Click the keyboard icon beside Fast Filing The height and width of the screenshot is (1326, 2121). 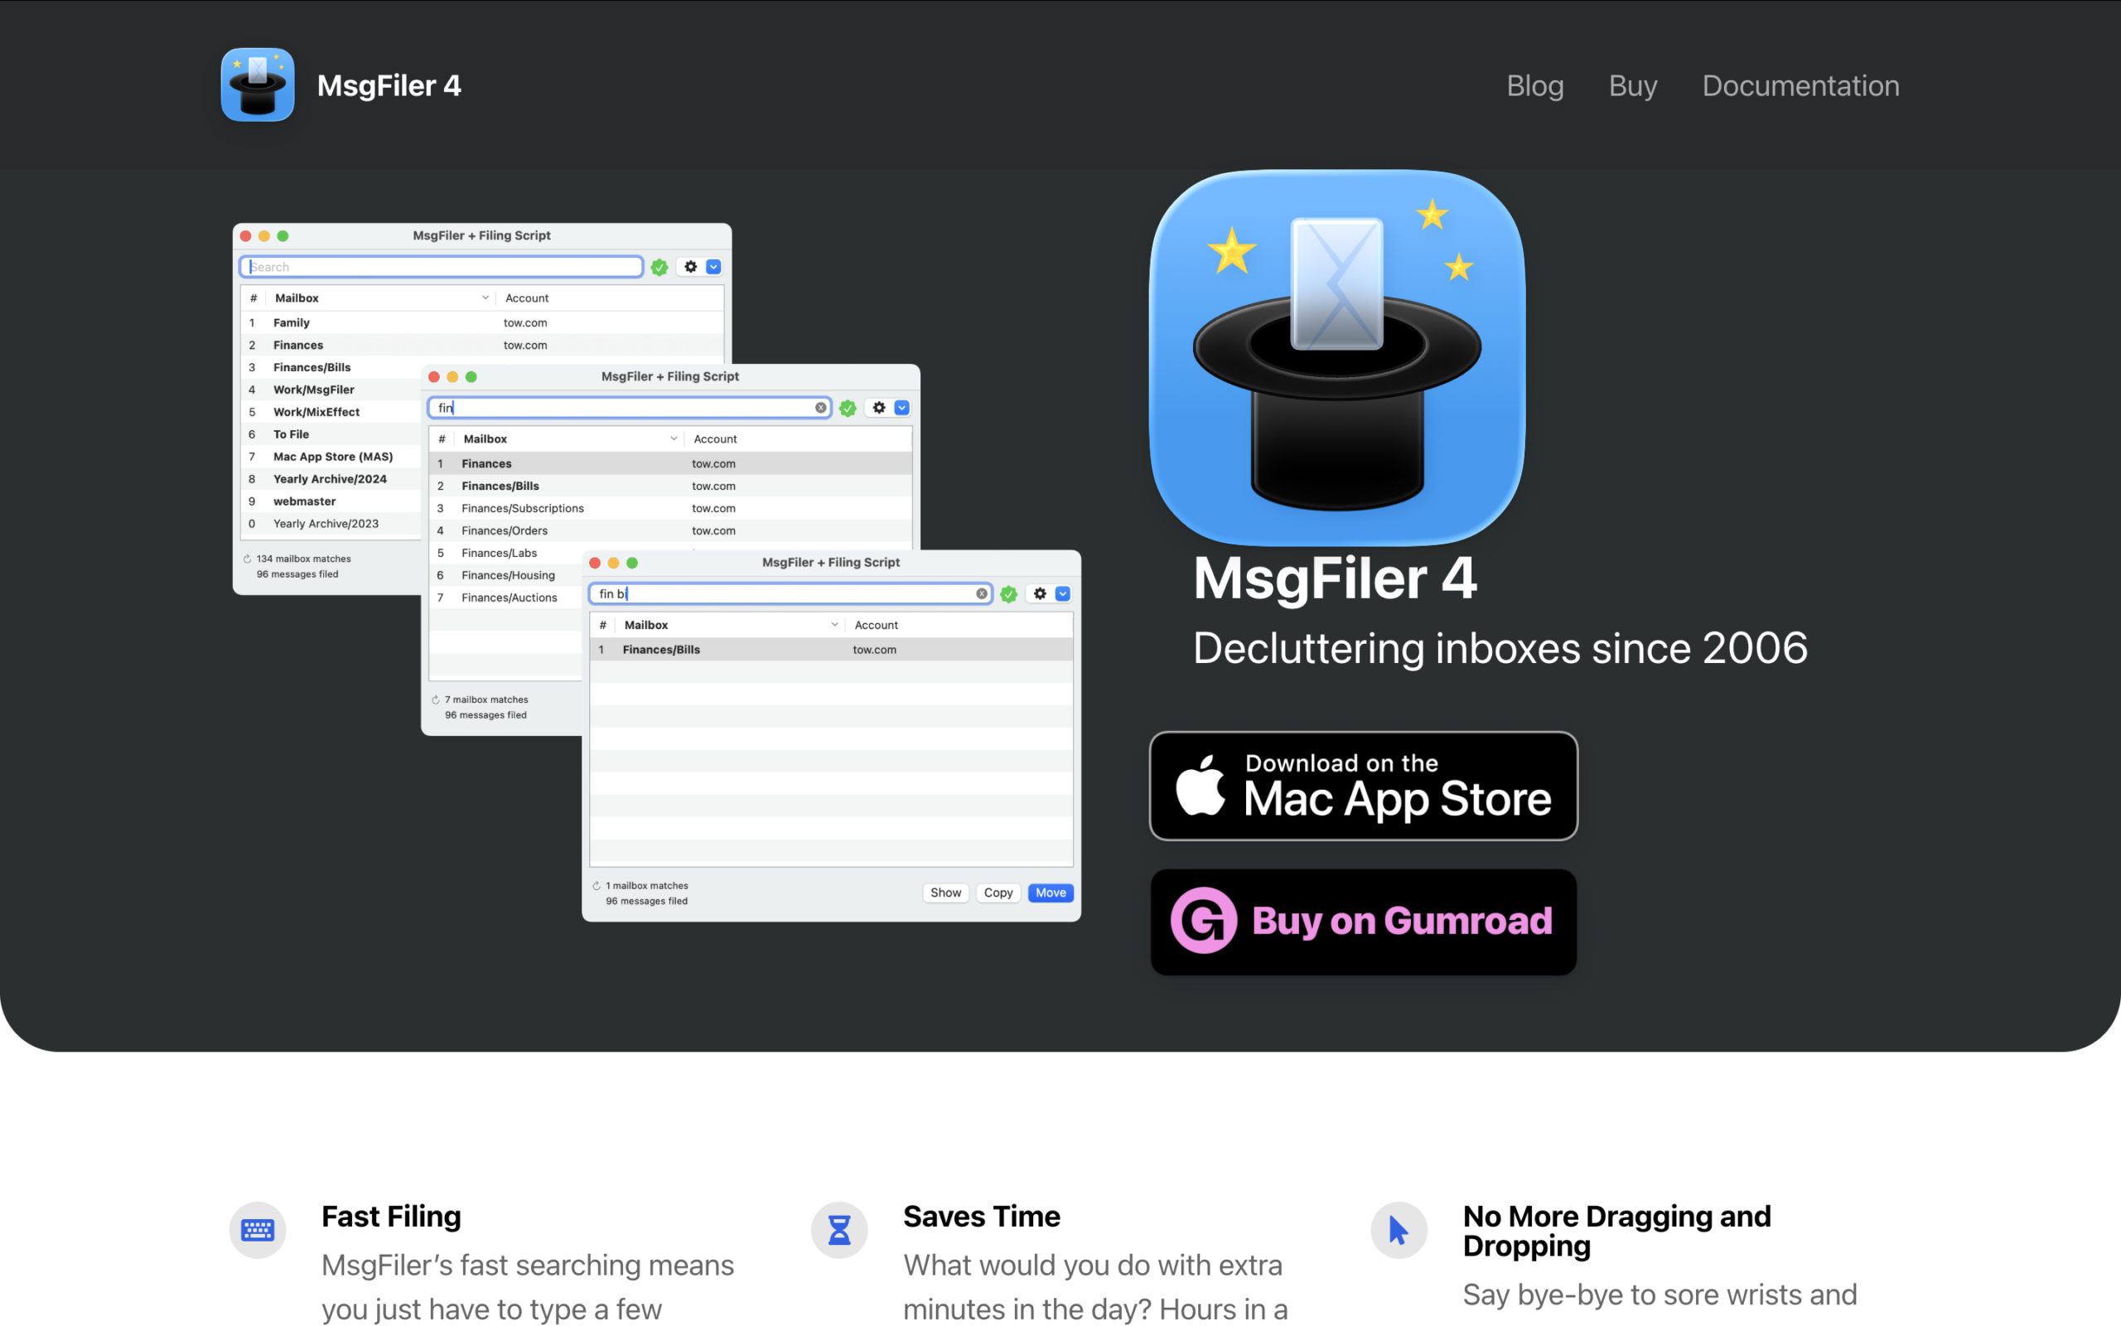click(x=258, y=1230)
